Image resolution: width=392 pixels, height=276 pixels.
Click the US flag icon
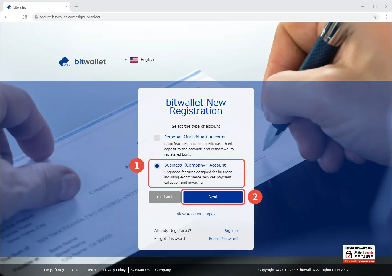point(134,60)
